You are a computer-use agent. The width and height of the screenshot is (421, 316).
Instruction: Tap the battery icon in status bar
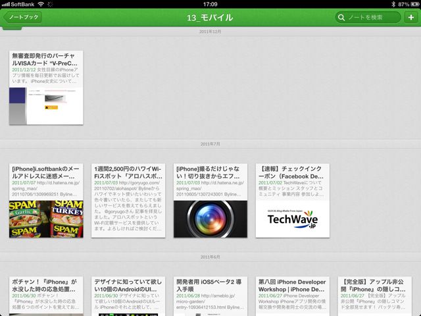tap(415, 5)
